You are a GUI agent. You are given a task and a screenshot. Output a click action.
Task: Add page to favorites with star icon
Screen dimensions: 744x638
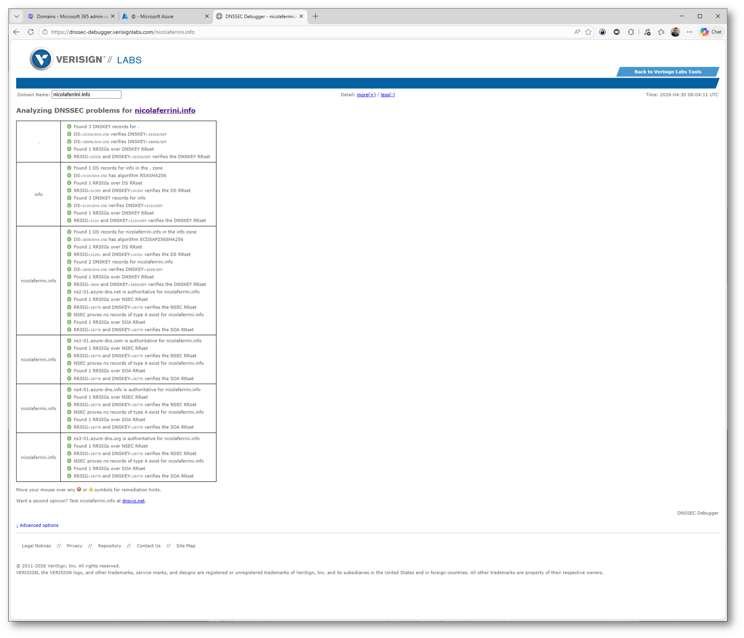pos(588,32)
